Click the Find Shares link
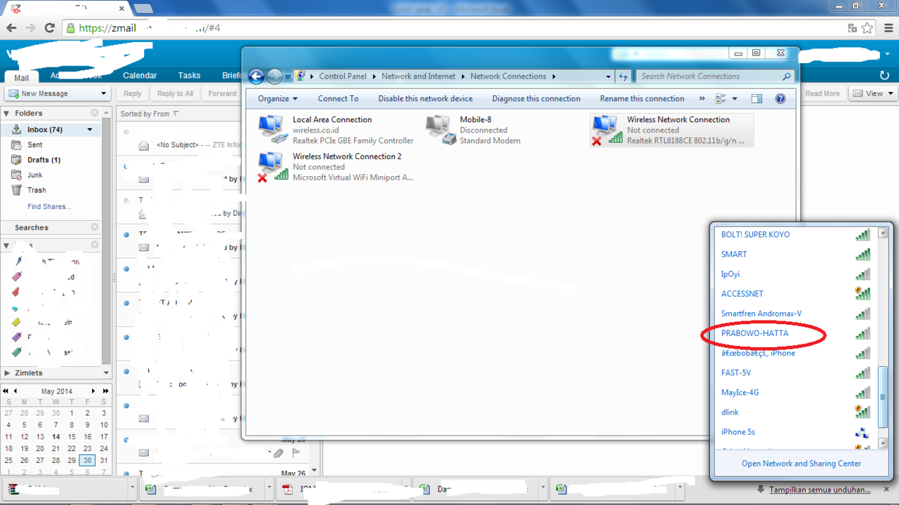The width and height of the screenshot is (899, 505). (49, 207)
